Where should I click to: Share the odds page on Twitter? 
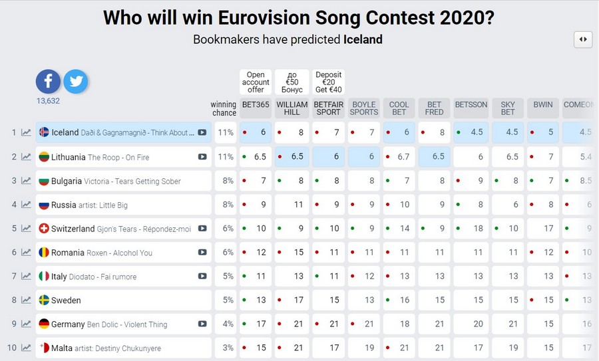(76, 82)
